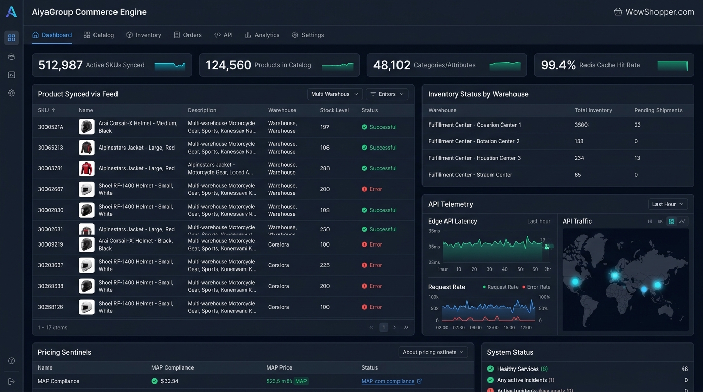The image size is (703, 392).
Task: Jump to last page of product table
Action: coord(406,327)
